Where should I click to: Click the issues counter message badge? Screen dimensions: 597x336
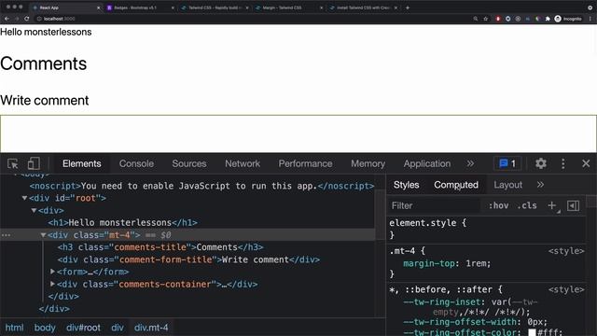pos(507,164)
